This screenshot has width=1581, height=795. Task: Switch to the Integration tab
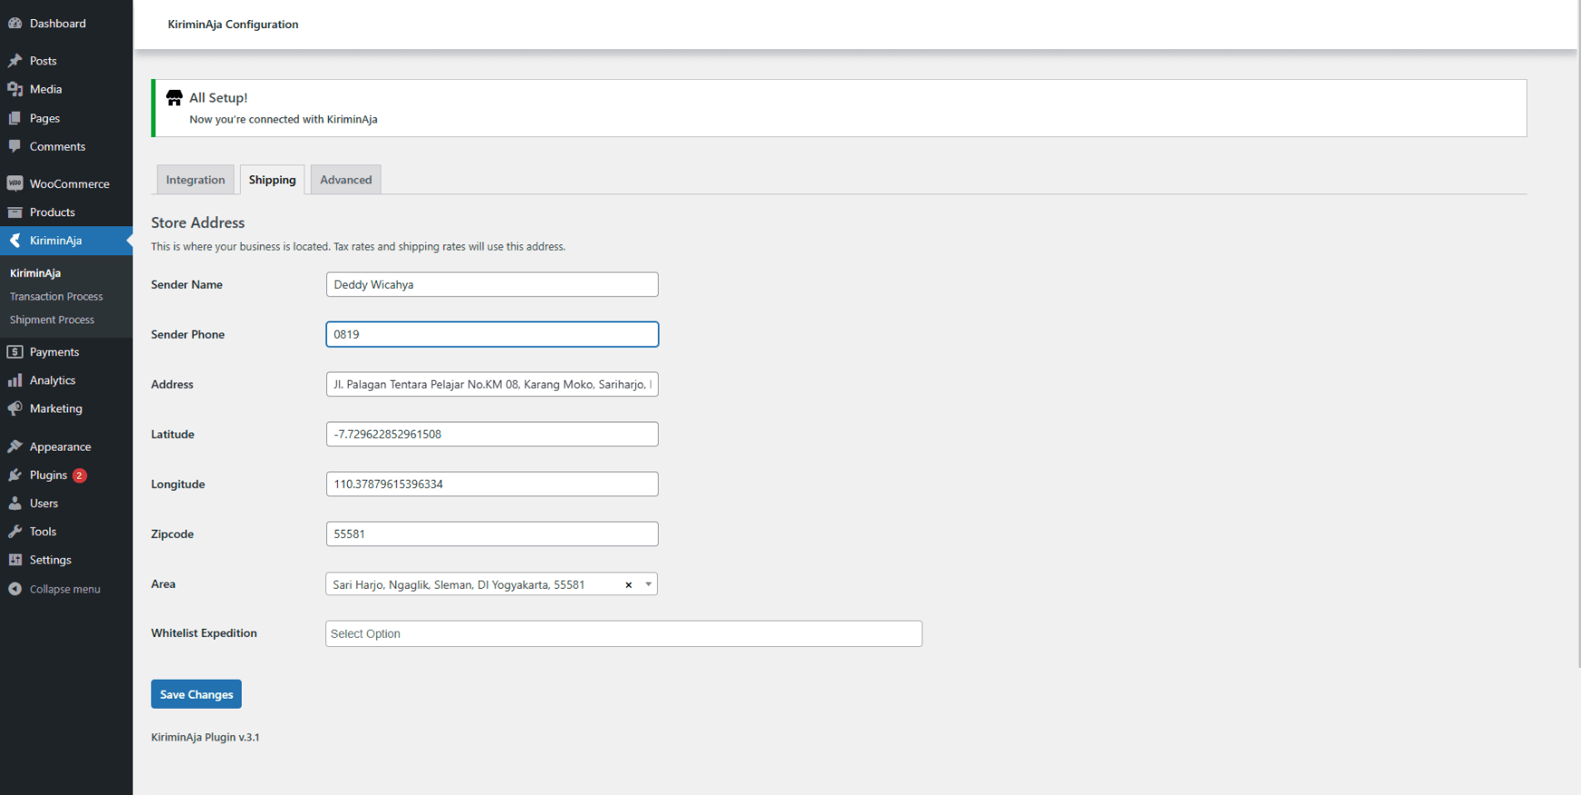(x=195, y=180)
